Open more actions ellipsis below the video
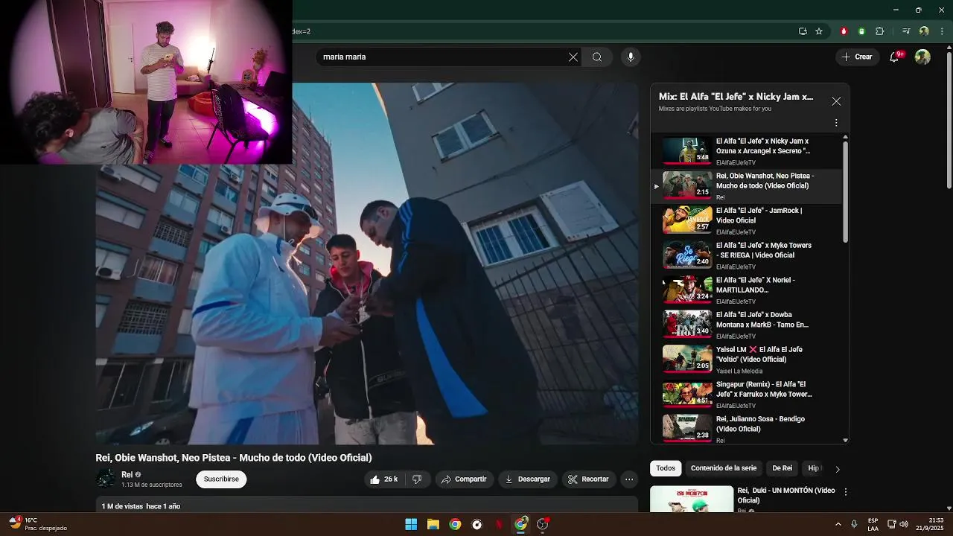953x536 pixels. click(629, 479)
